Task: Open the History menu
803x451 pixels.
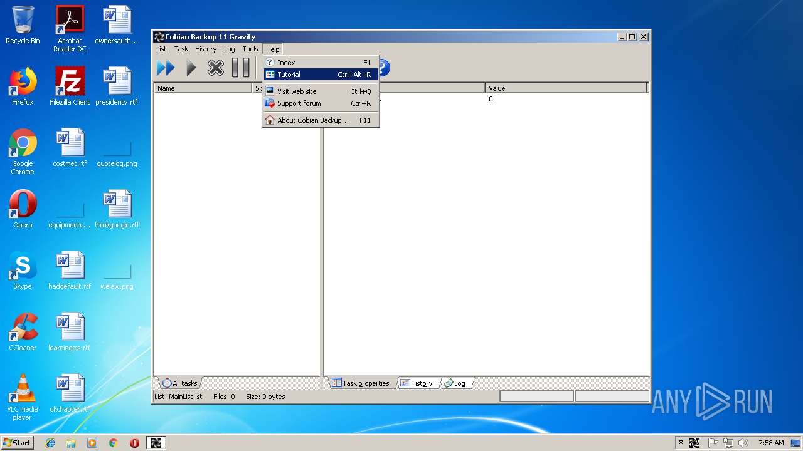Action: pos(206,49)
